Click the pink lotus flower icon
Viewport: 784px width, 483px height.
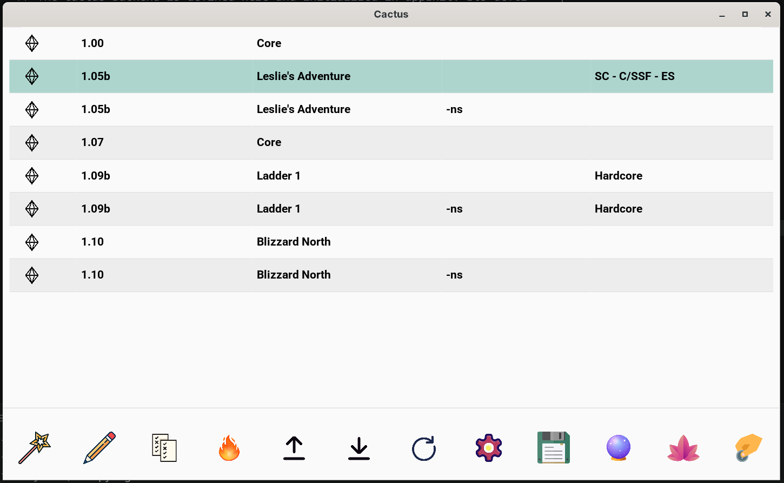pyautogui.click(x=683, y=448)
